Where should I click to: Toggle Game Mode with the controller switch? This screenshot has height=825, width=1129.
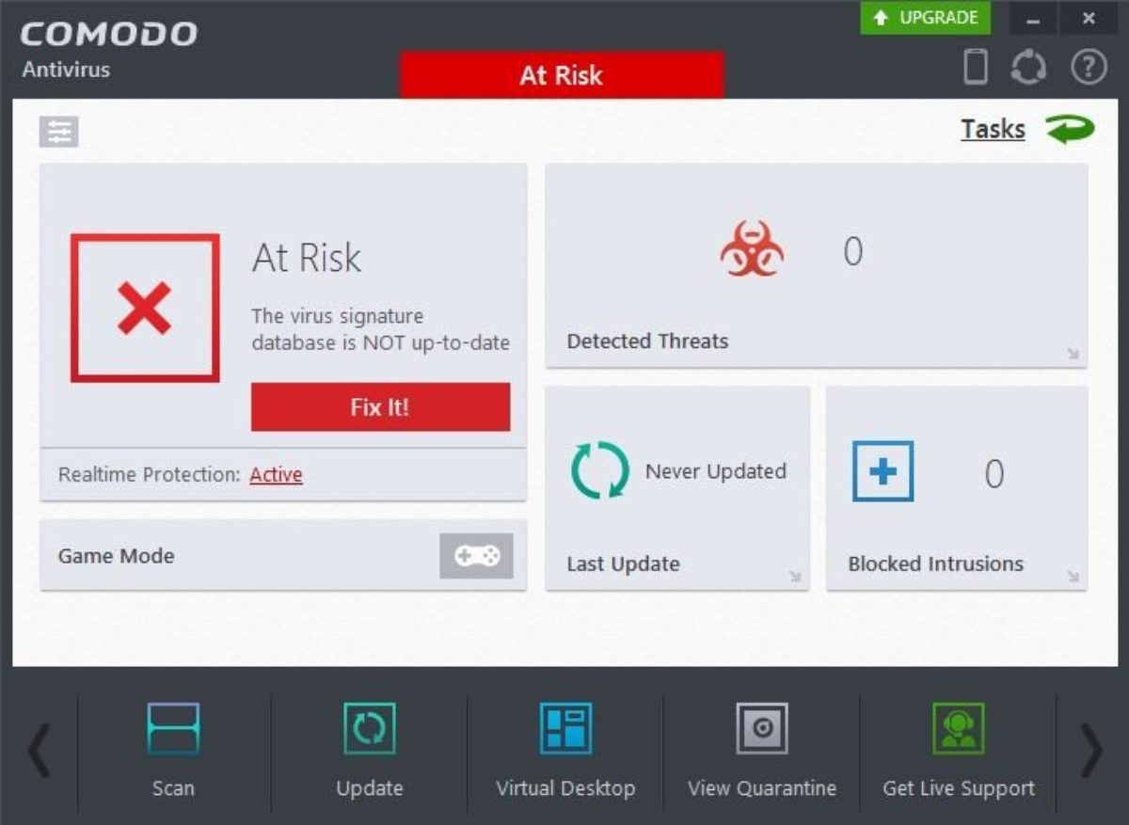click(x=476, y=556)
